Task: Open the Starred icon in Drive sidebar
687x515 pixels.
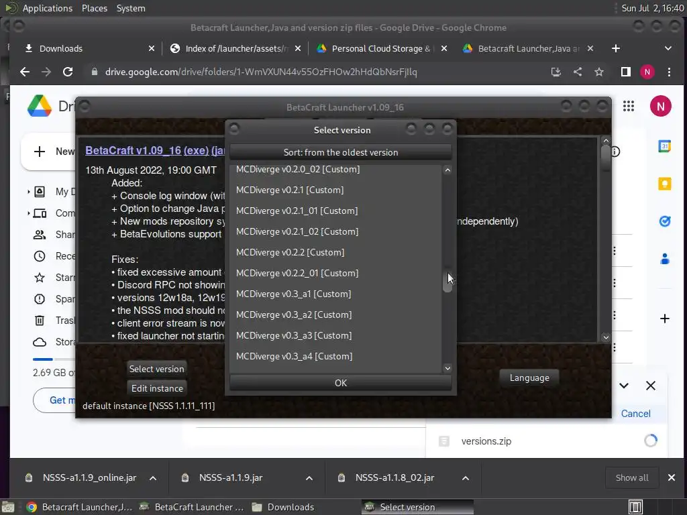Action: click(40, 278)
